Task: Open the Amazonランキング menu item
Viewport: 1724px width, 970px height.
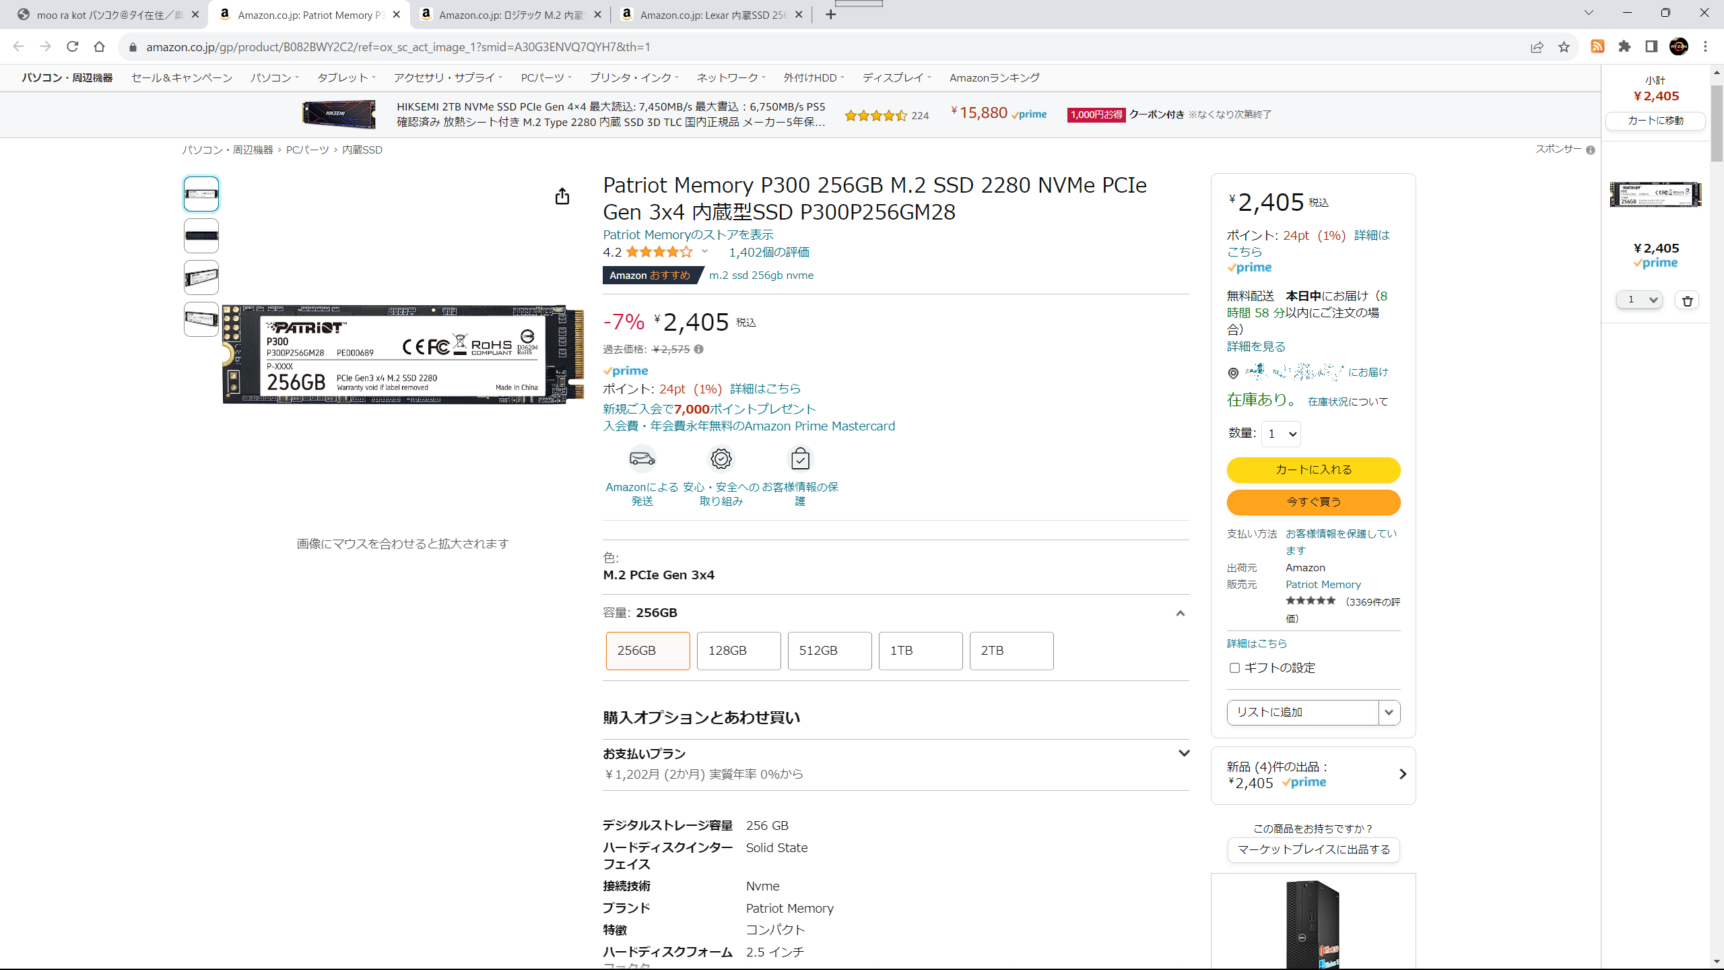Action: 994,77
